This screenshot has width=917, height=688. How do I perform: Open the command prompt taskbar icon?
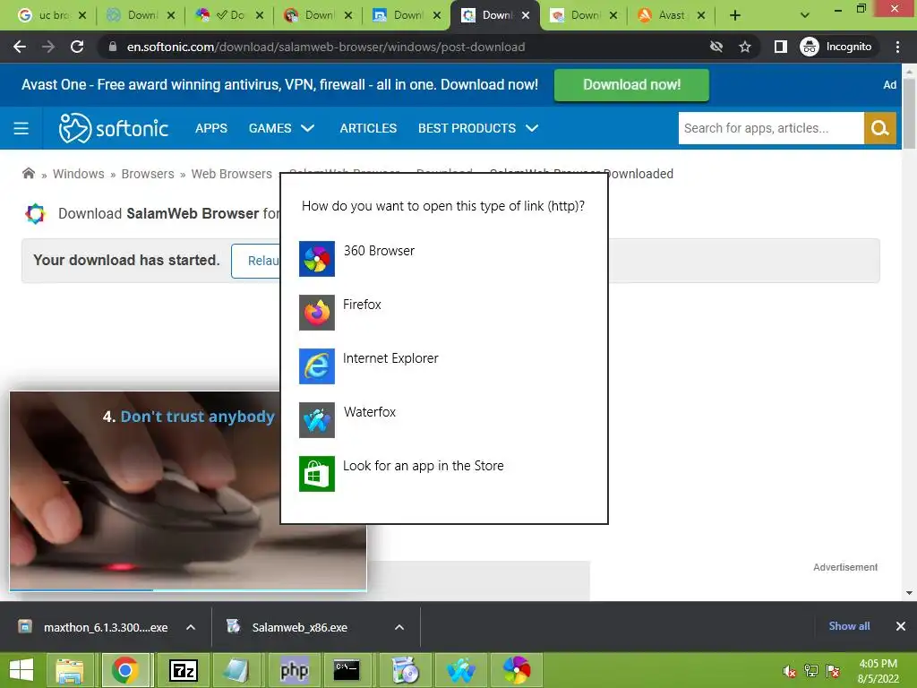tap(347, 670)
